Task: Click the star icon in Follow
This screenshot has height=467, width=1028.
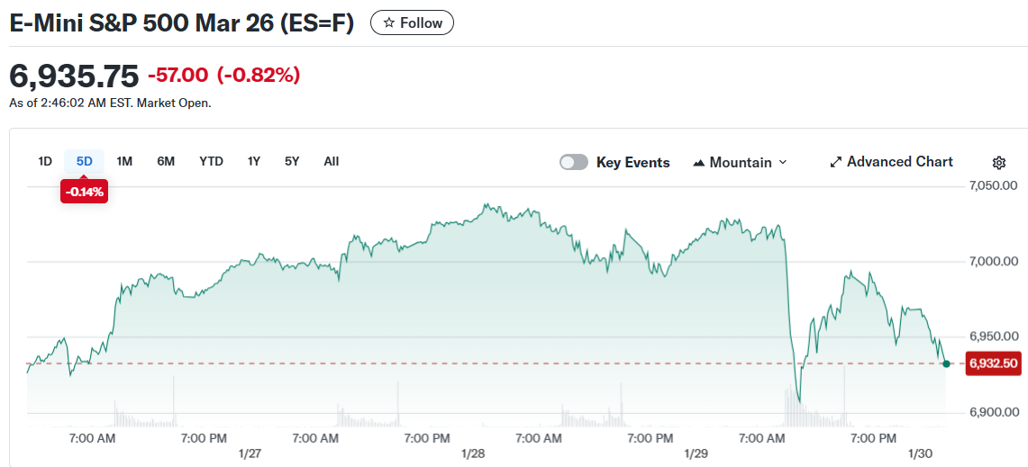Action: tap(389, 23)
